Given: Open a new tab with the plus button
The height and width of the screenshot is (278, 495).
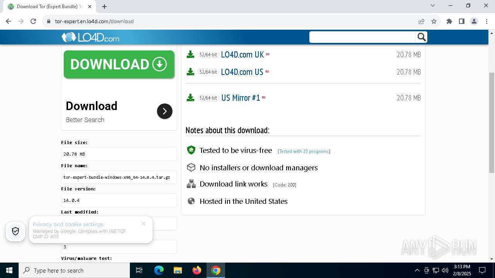Looking at the screenshot, I should pyautogui.click(x=104, y=6).
